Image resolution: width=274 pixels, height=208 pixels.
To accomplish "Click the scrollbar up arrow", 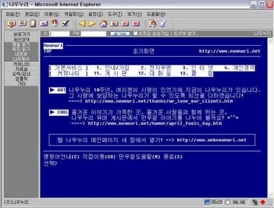I will tap(270, 41).
